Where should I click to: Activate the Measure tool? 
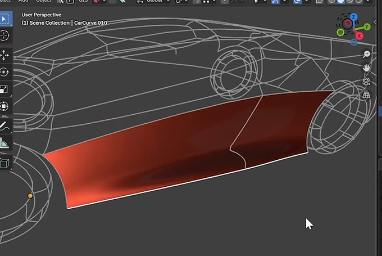[x=4, y=143]
